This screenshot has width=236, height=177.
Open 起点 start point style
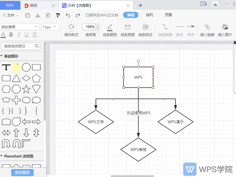coord(180,30)
